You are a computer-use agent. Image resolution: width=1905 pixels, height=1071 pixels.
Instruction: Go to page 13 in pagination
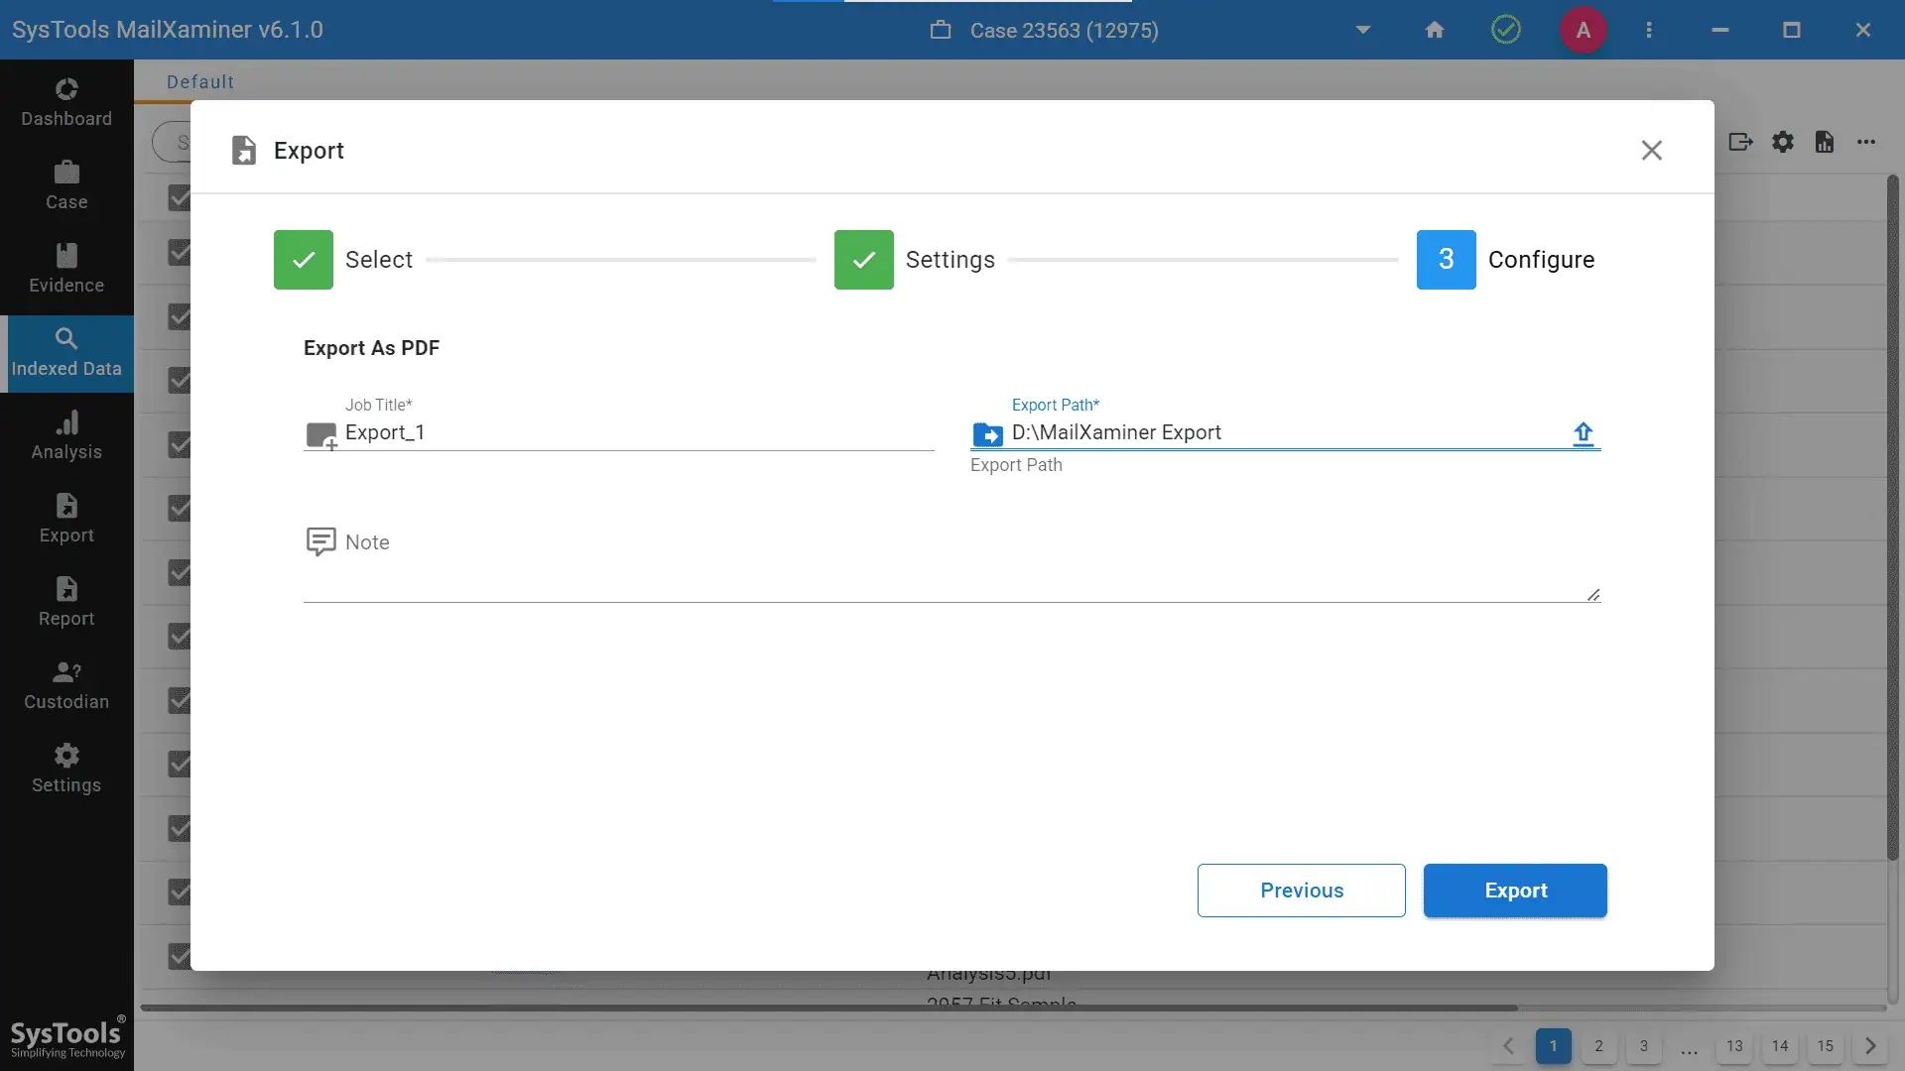tap(1734, 1046)
